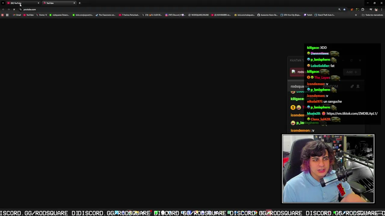
Task: Click the streamer webcam feed
Action: click(328, 169)
